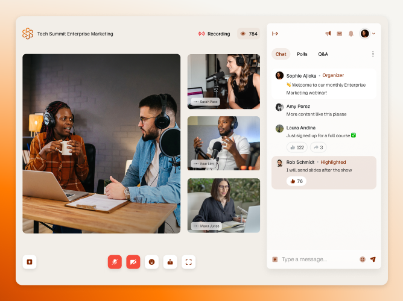Open the chat panel three-dot menu

click(x=372, y=54)
